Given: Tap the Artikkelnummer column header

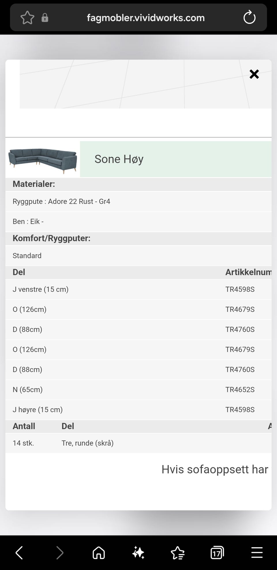Looking at the screenshot, I should click(x=248, y=272).
